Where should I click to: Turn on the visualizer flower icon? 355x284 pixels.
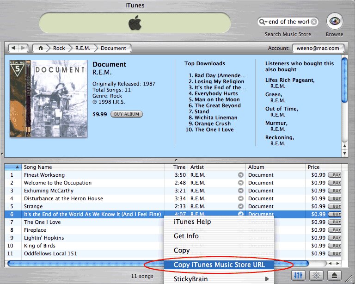(316, 275)
